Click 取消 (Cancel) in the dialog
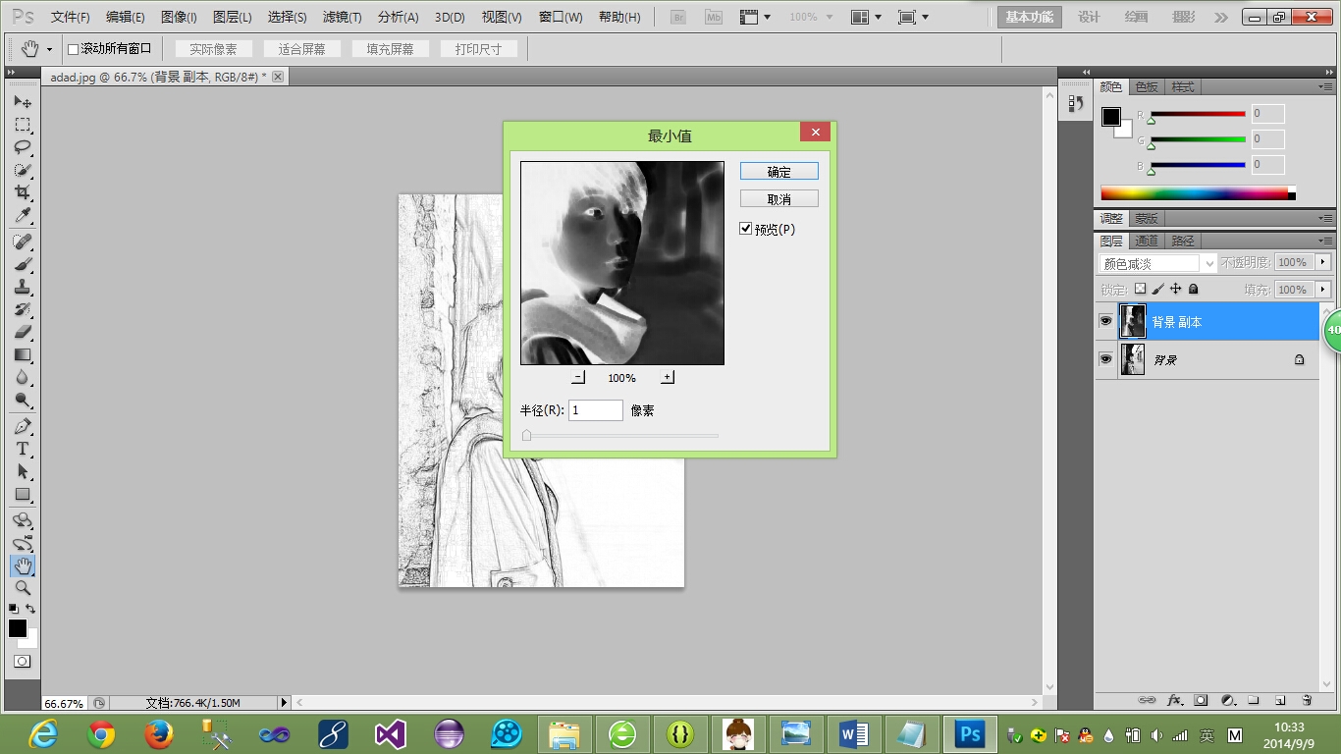This screenshot has width=1341, height=754. [778, 199]
